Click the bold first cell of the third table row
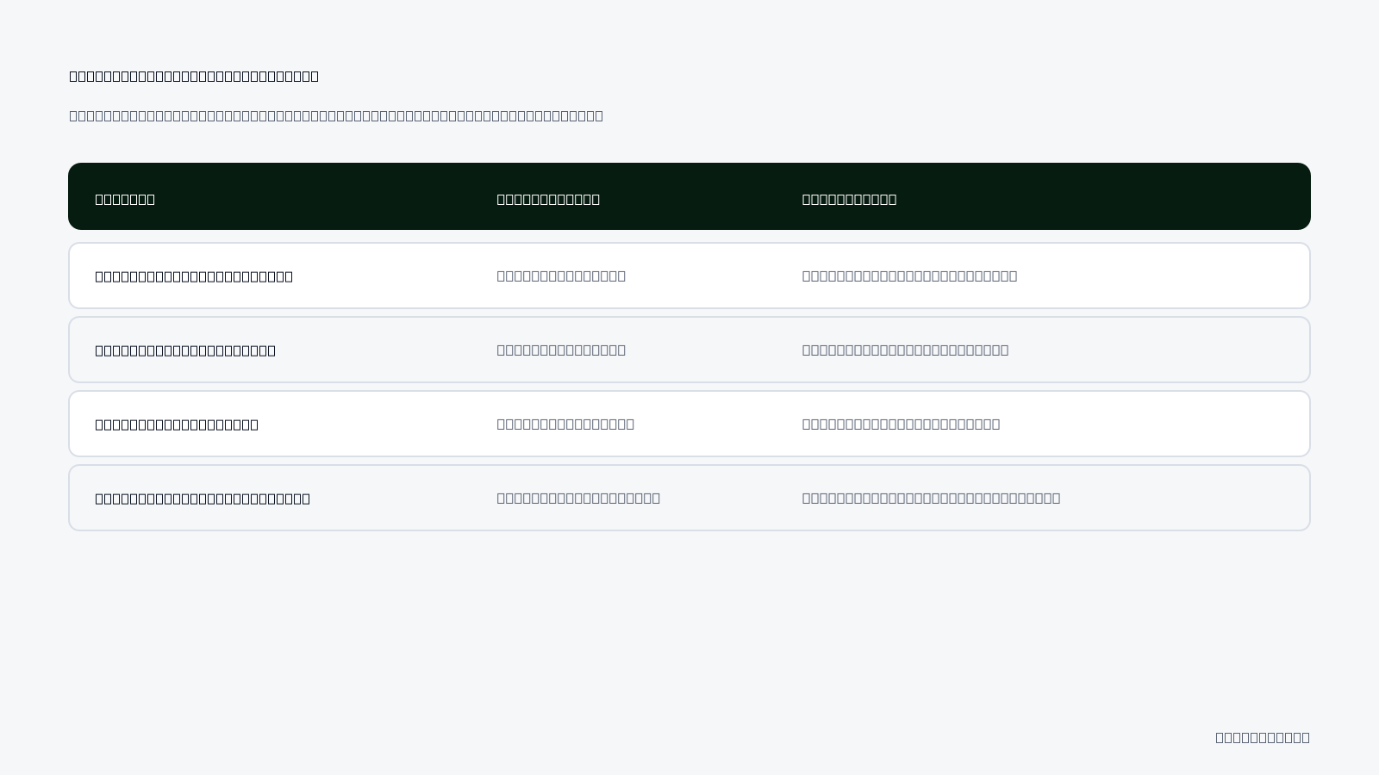The image size is (1379, 775). click(x=177, y=425)
